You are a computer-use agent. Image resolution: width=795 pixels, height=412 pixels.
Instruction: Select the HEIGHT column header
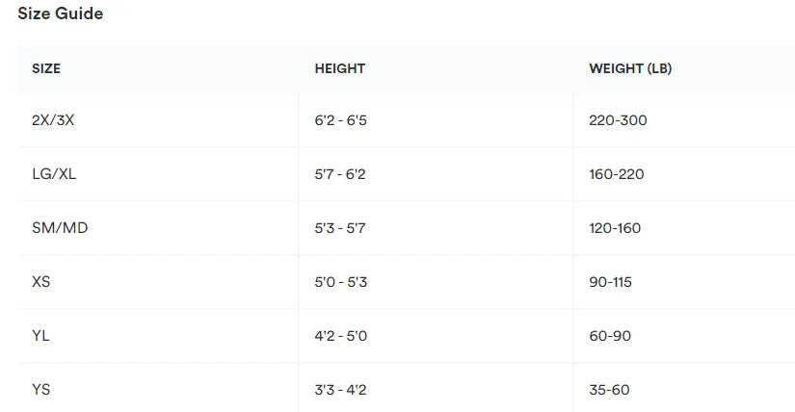click(x=339, y=69)
